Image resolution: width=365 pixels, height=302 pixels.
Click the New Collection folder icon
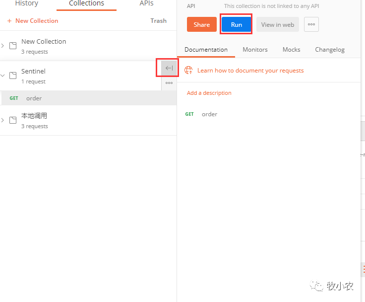pos(13,46)
